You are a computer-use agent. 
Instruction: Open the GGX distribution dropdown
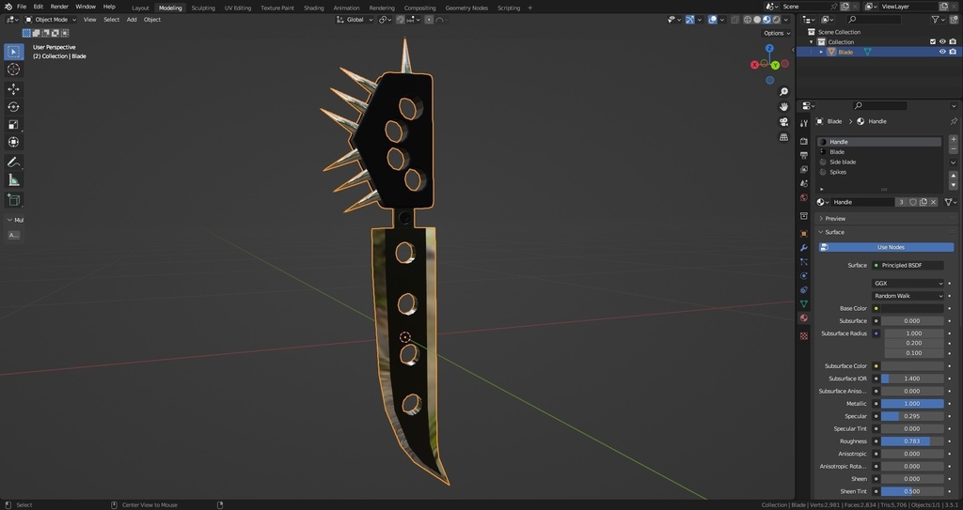point(908,284)
